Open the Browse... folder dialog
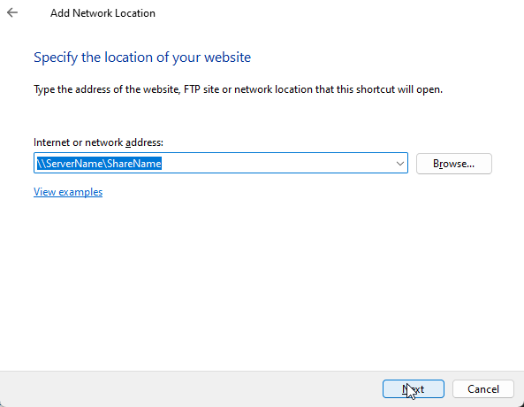This screenshot has width=524, height=407. pos(454,164)
